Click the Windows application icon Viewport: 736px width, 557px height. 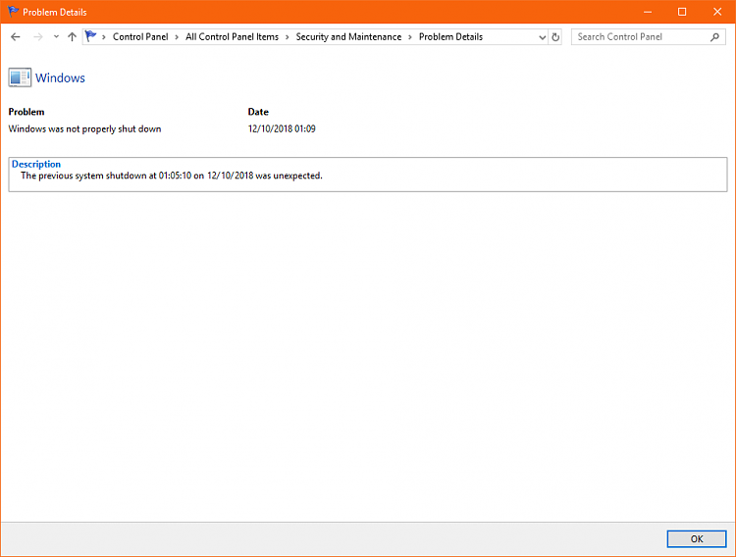(x=20, y=77)
